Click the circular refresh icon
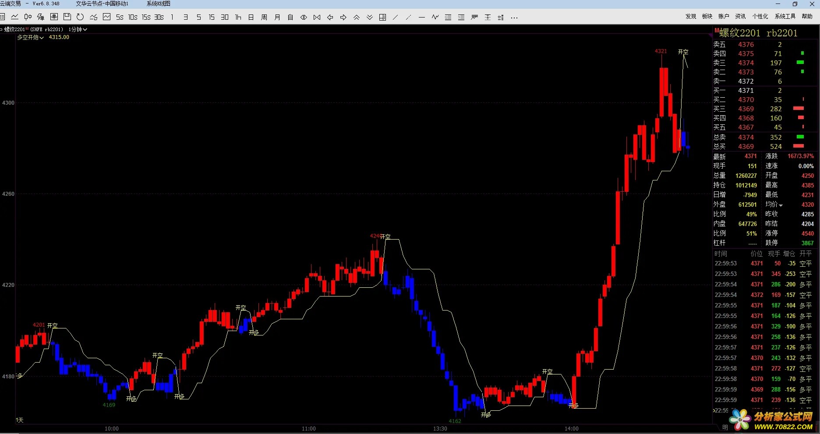This screenshot has height=434, width=820. pyautogui.click(x=80, y=17)
